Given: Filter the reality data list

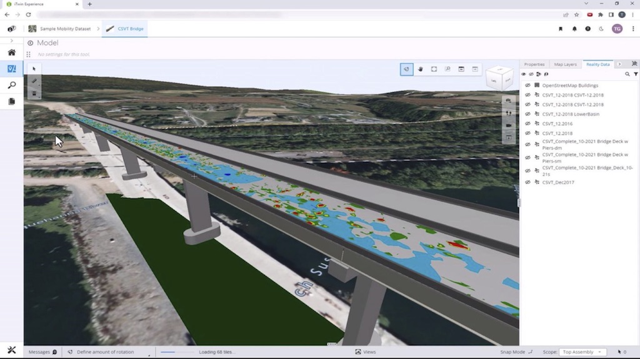Looking at the screenshot, I should click(636, 74).
